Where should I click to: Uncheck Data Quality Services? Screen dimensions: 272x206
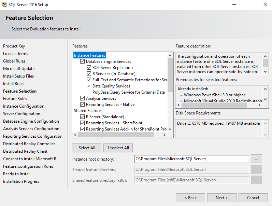[x=89, y=86]
